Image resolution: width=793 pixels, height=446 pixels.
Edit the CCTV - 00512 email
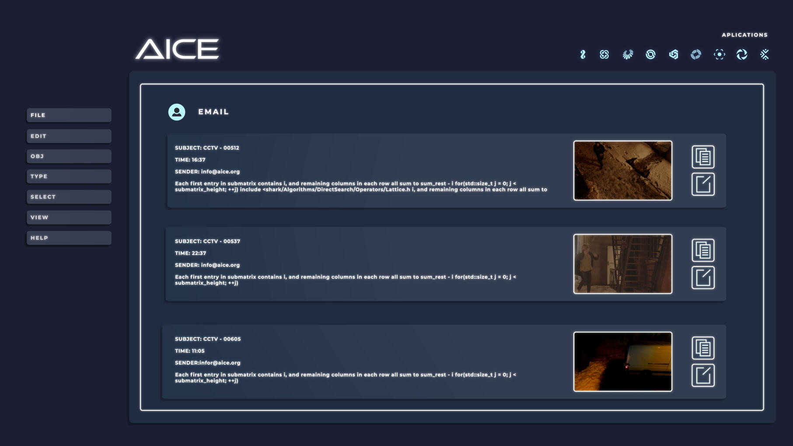703,183
